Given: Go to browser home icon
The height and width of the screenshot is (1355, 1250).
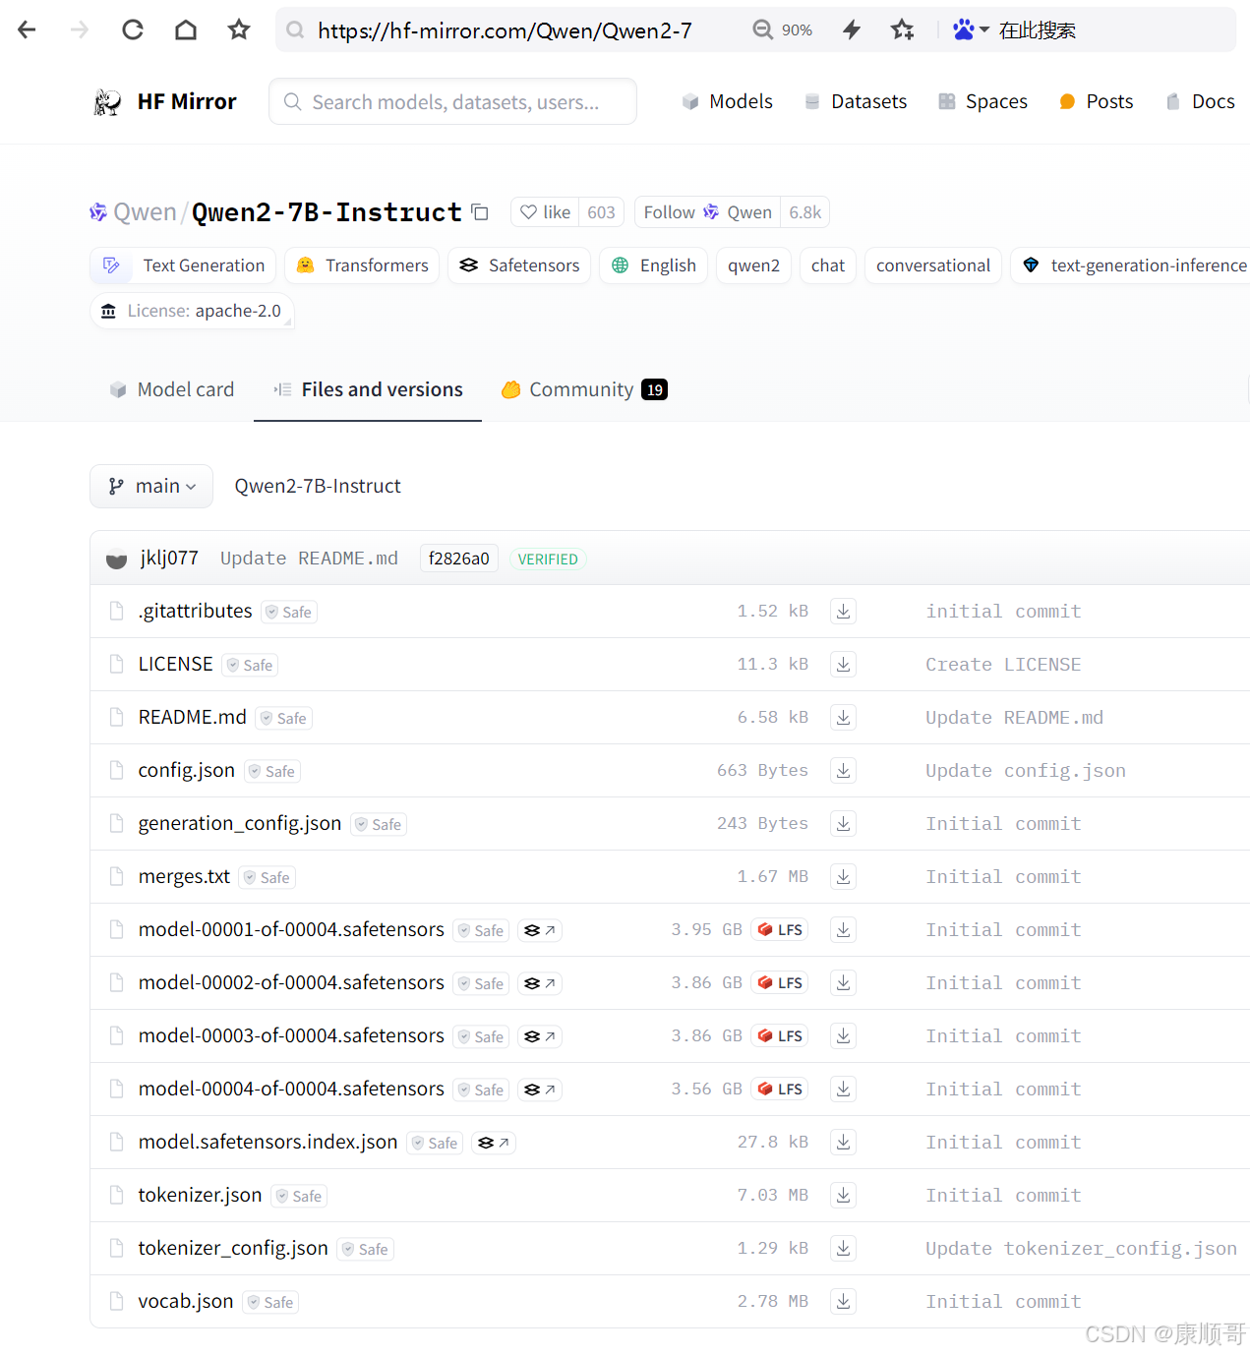Looking at the screenshot, I should (186, 30).
